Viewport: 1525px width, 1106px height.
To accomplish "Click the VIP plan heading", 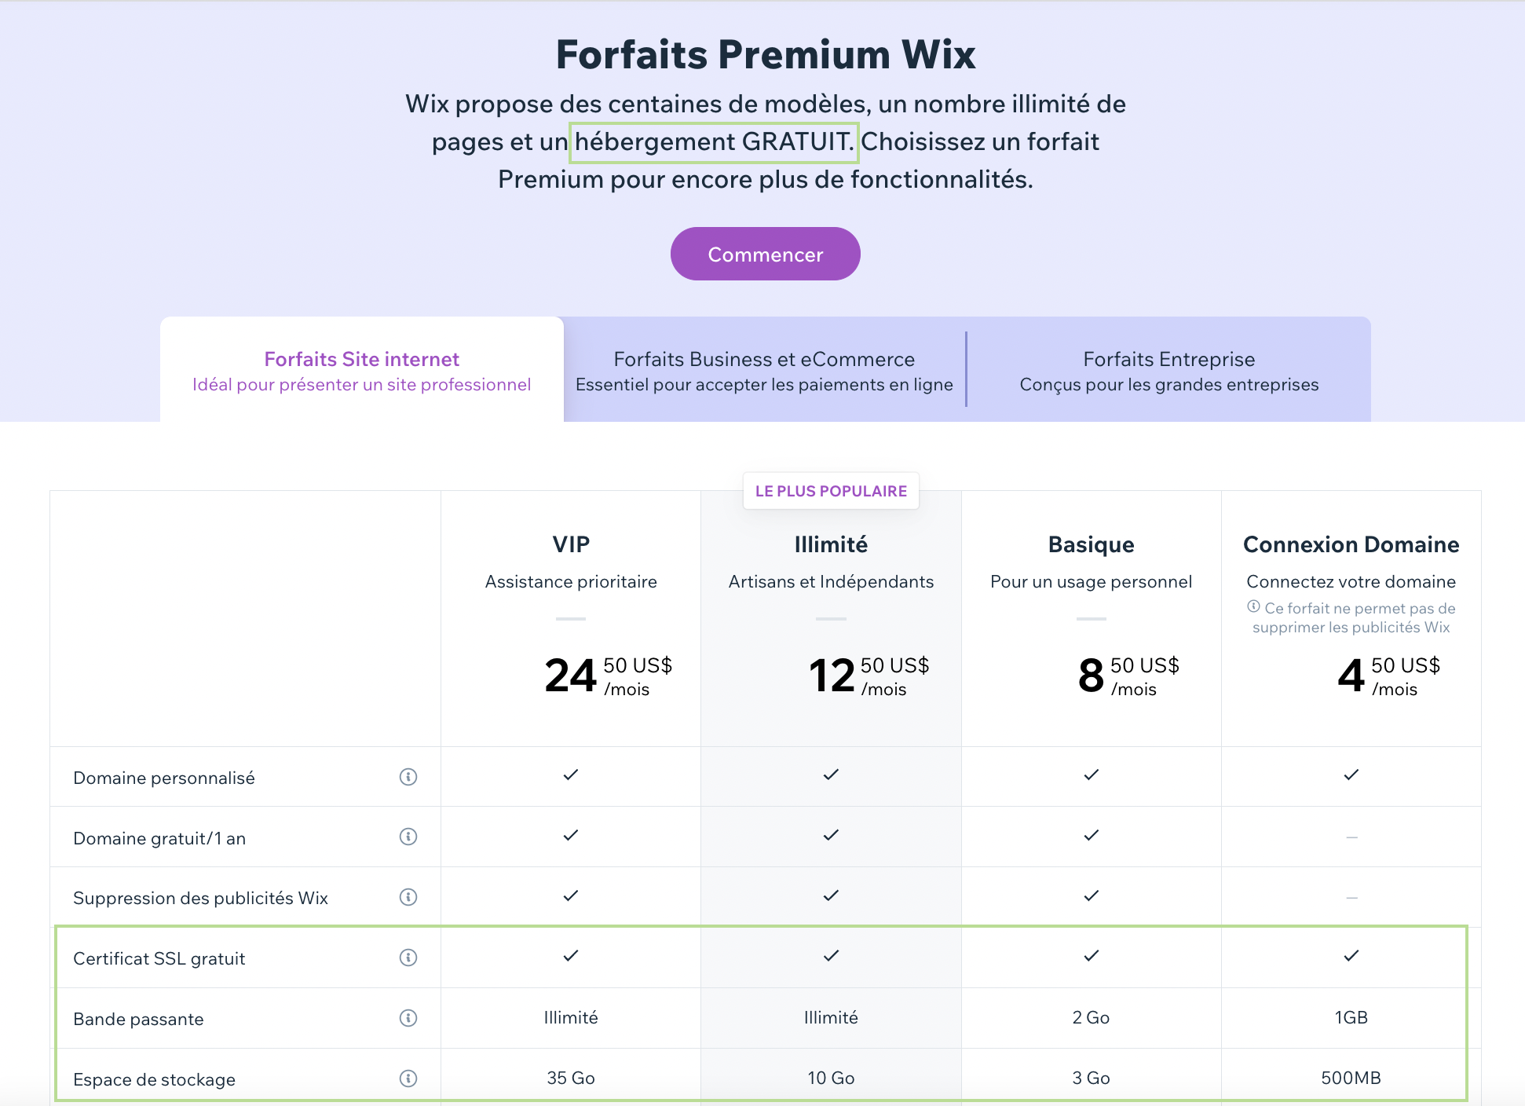I will [571, 544].
